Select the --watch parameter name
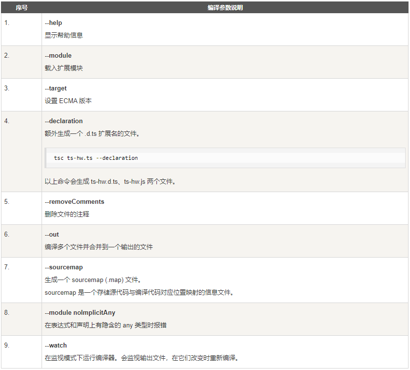410x370 pixels. pos(56,346)
